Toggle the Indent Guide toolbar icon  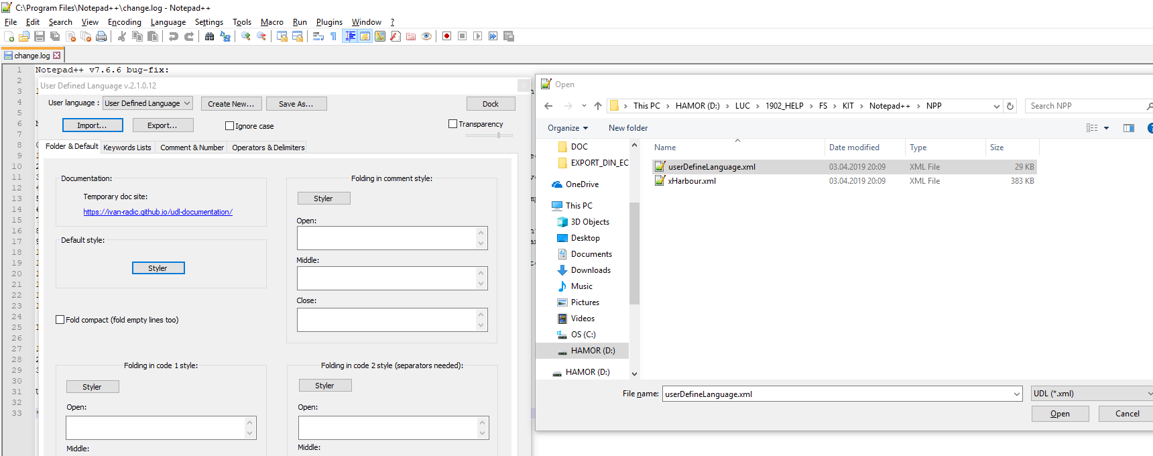350,36
